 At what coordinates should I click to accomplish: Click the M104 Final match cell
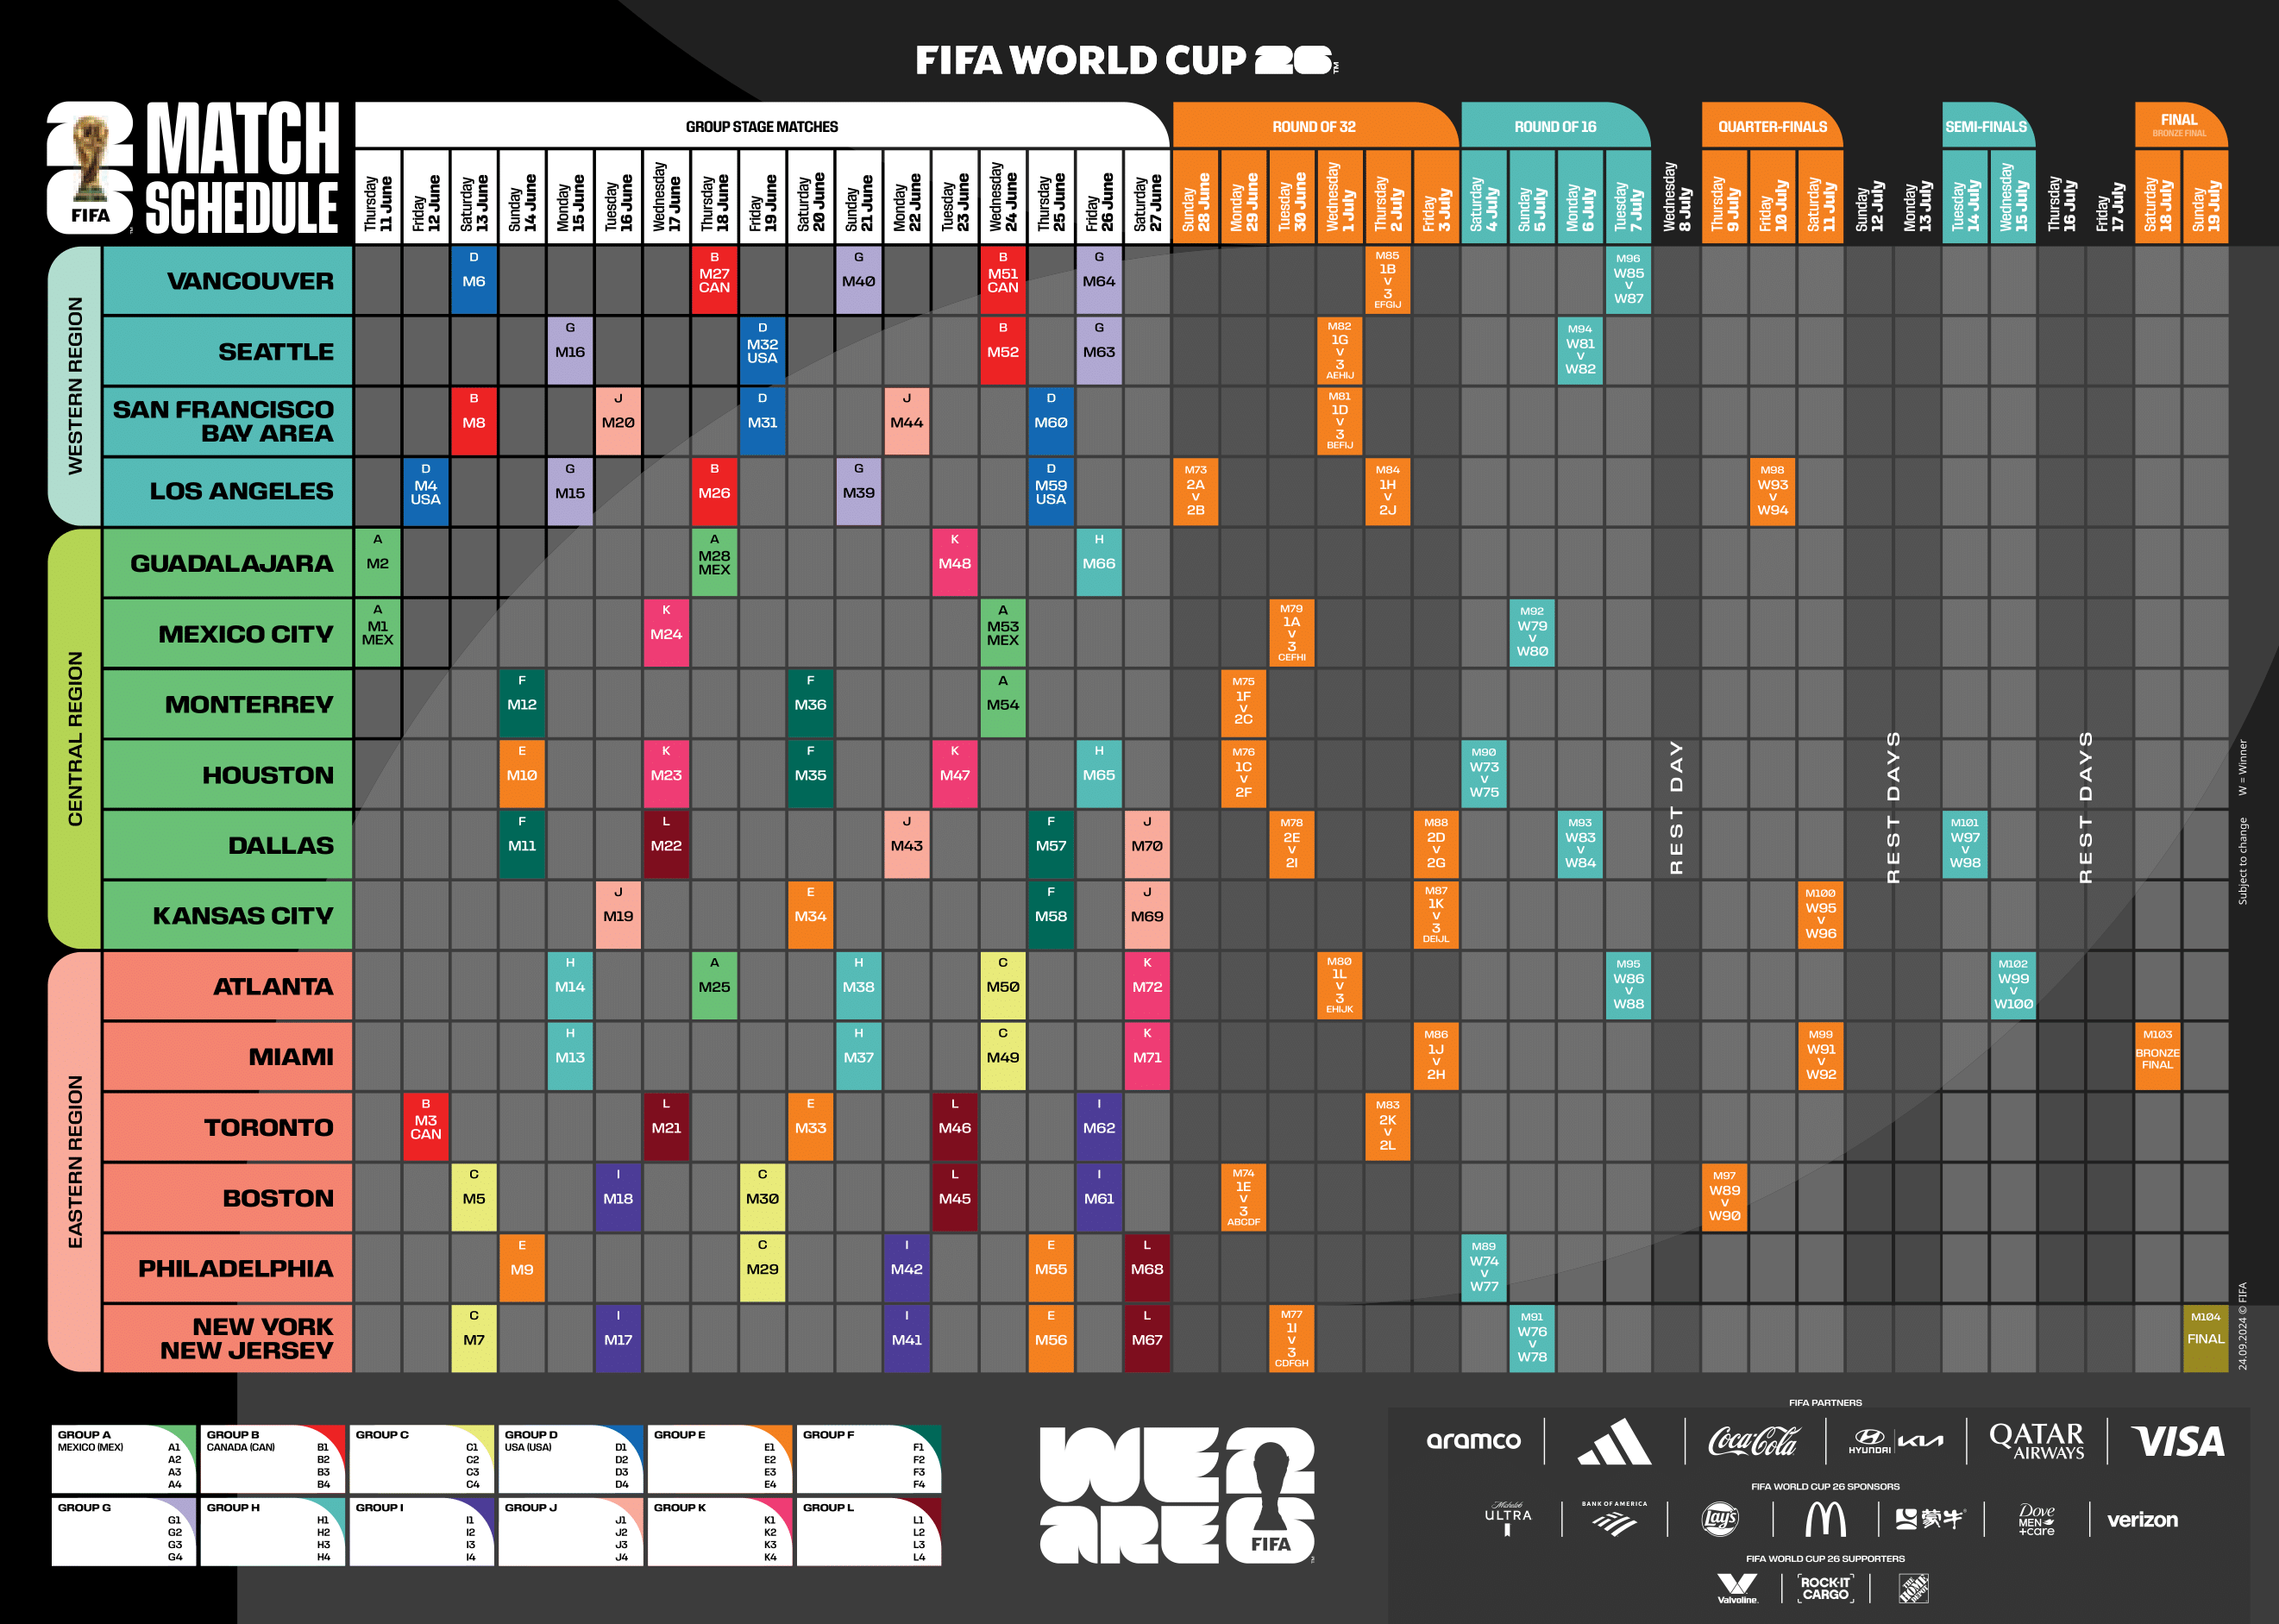coord(2205,1338)
